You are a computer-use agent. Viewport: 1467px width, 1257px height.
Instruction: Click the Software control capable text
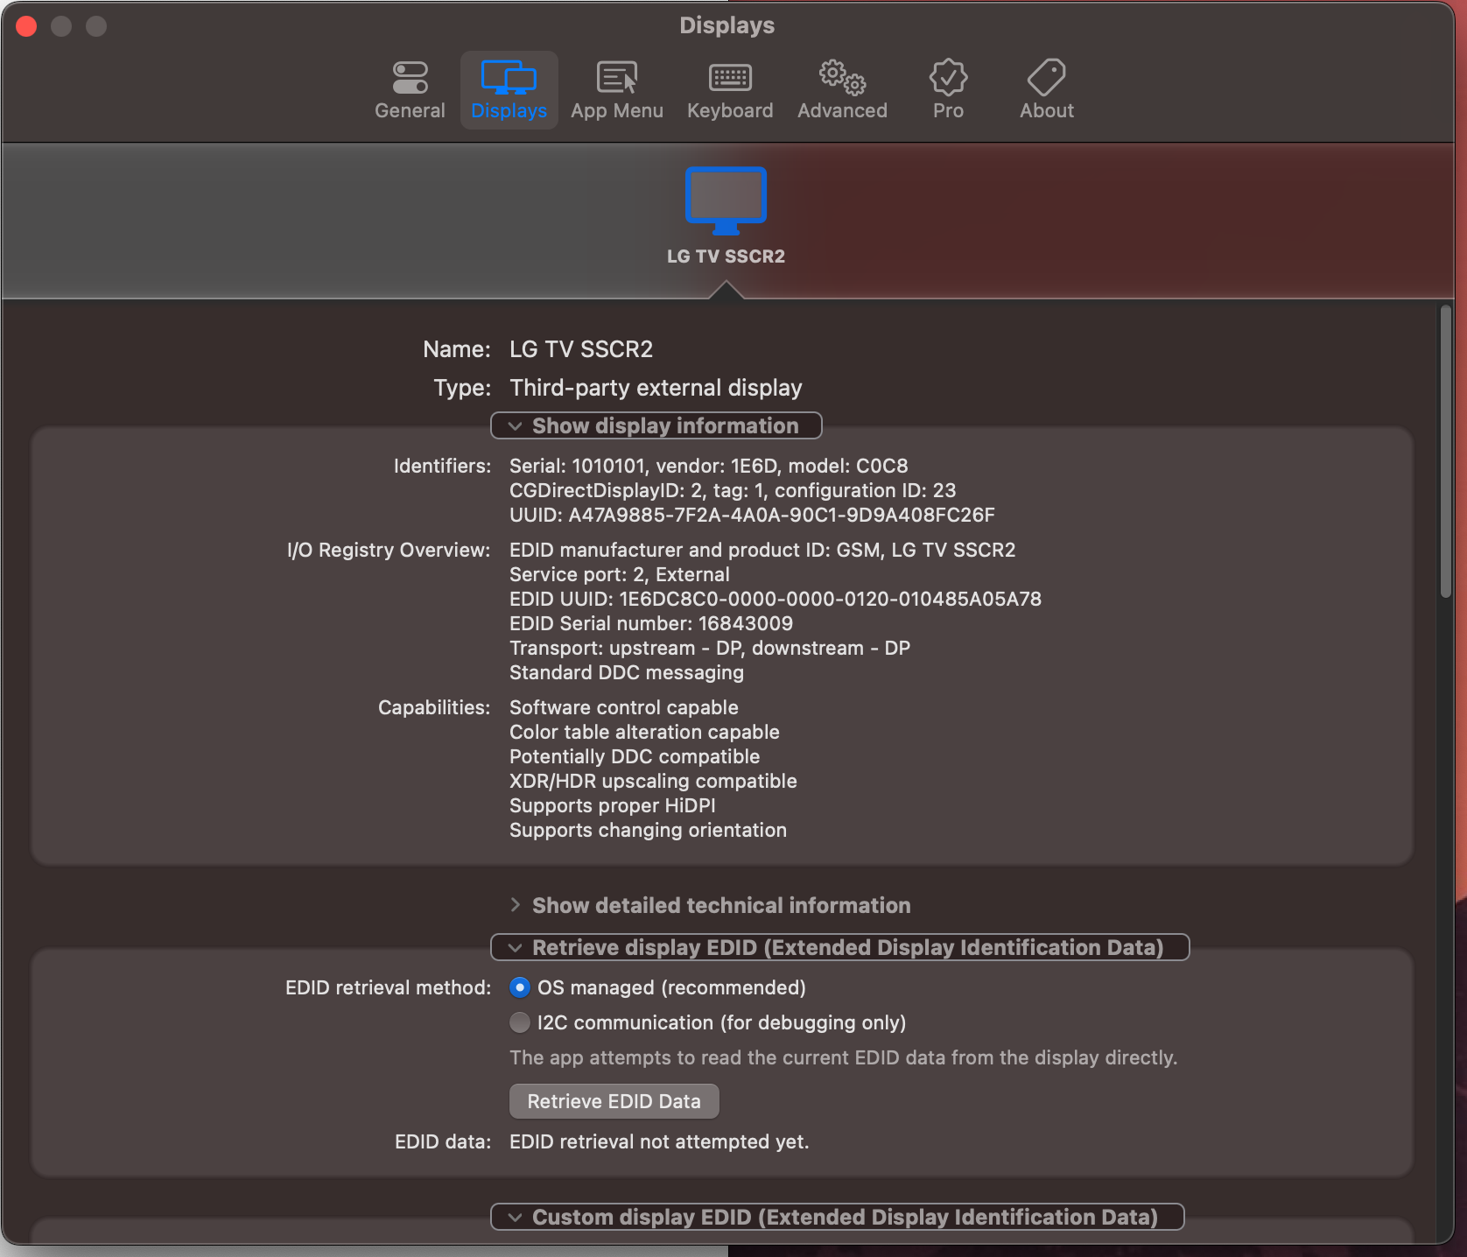[x=624, y=707]
